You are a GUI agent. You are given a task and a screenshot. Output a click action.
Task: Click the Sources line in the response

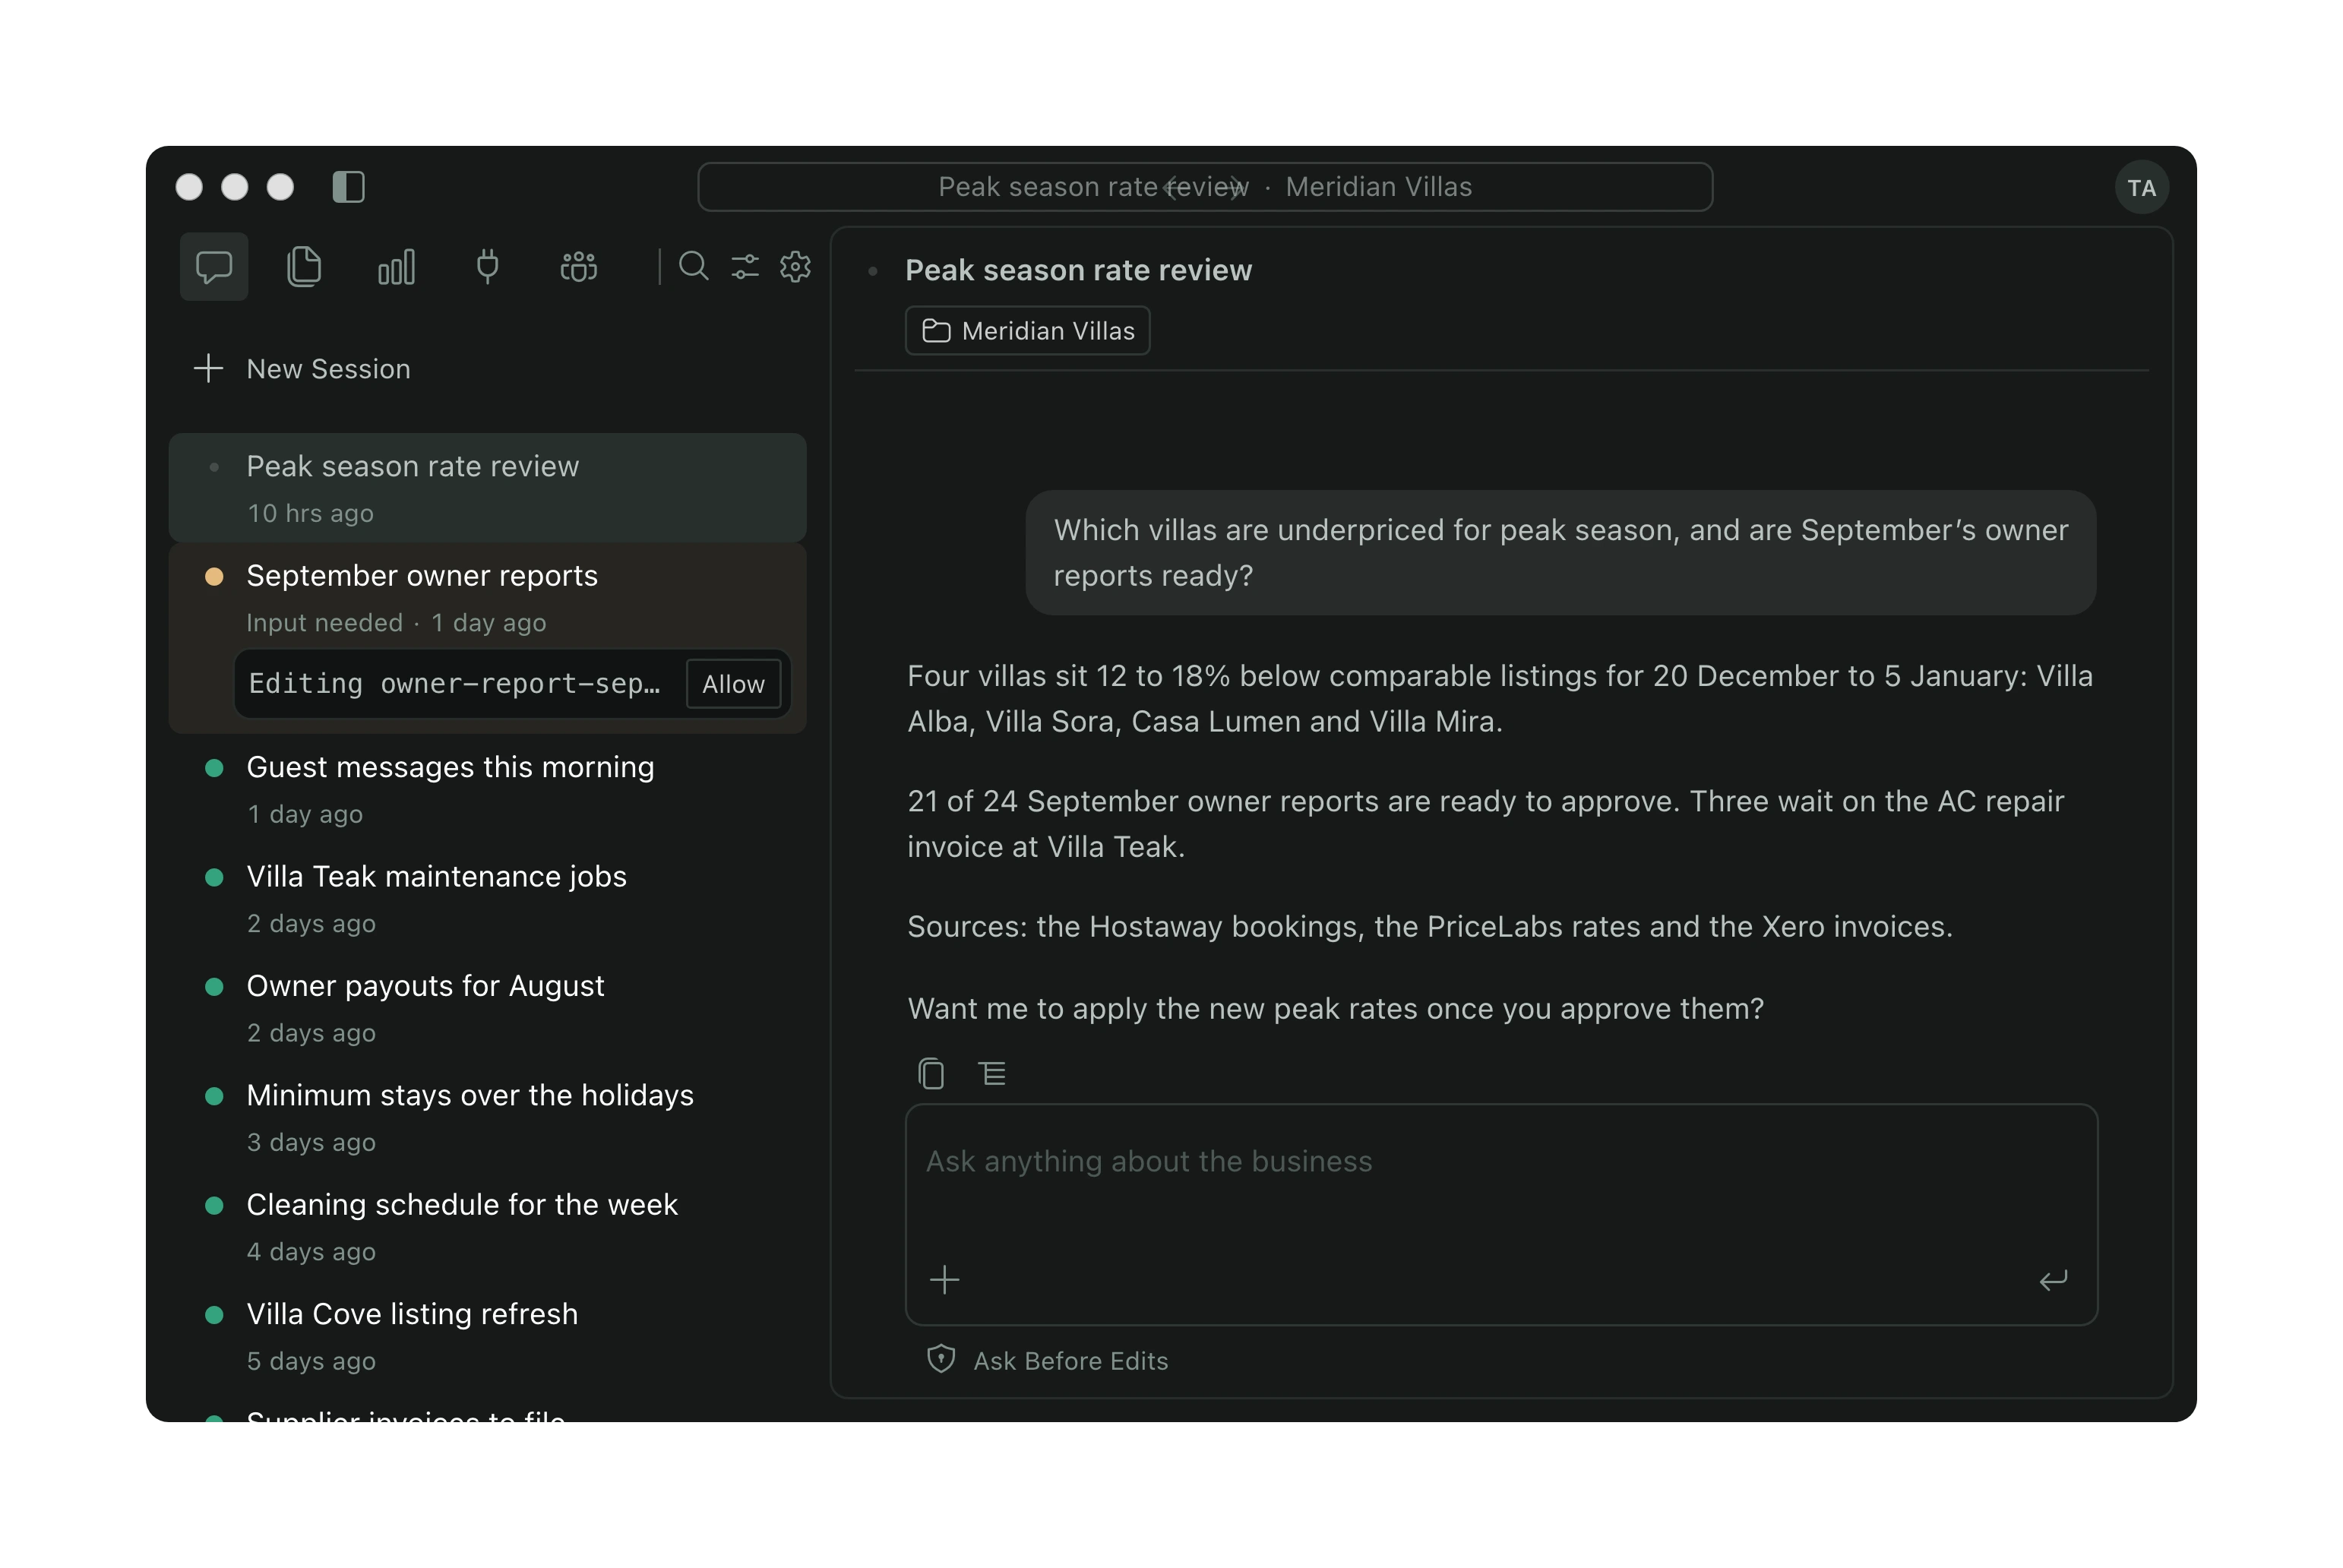pos(1429,927)
